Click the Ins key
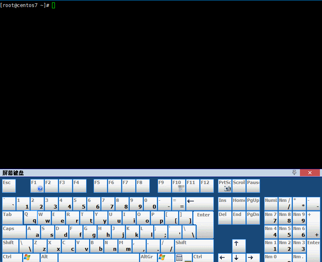The image size is (322, 262). (x=225, y=204)
